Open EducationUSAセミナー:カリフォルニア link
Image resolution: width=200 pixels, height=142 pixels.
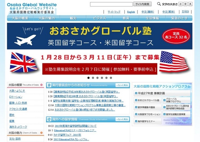(x=75, y=130)
